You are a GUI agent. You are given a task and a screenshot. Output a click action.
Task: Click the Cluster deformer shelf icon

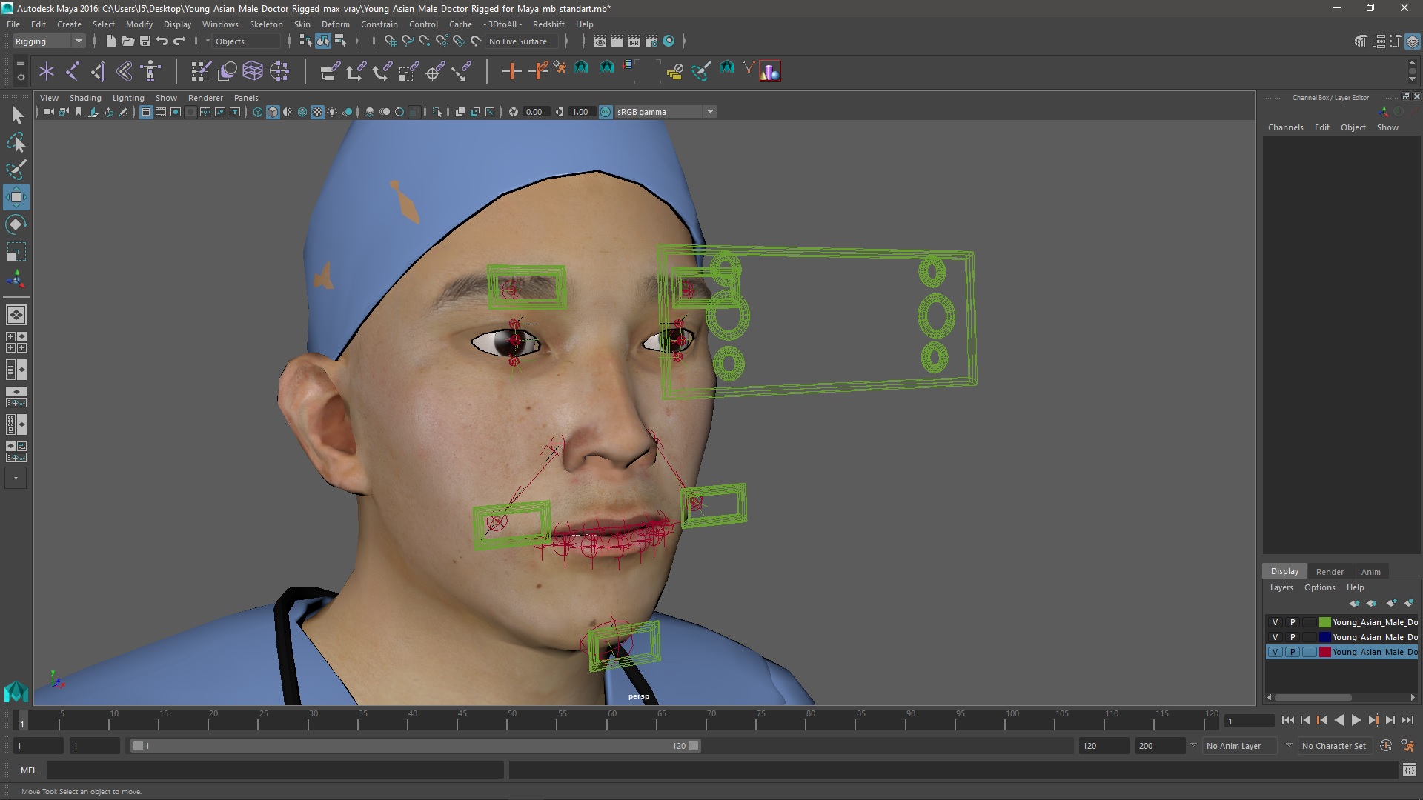click(x=279, y=71)
